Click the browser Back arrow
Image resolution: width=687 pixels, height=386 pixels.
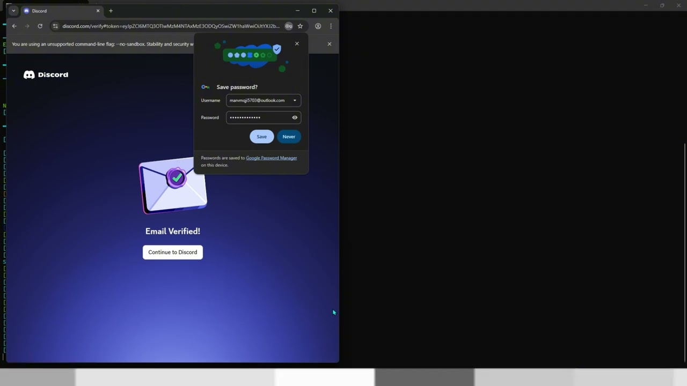coord(14,26)
